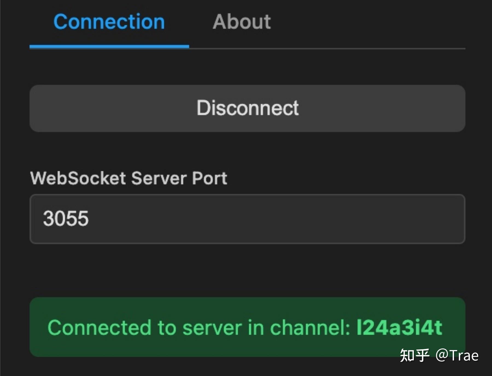Click the blue underline beneath Connection
492x376 pixels.
coord(109,47)
